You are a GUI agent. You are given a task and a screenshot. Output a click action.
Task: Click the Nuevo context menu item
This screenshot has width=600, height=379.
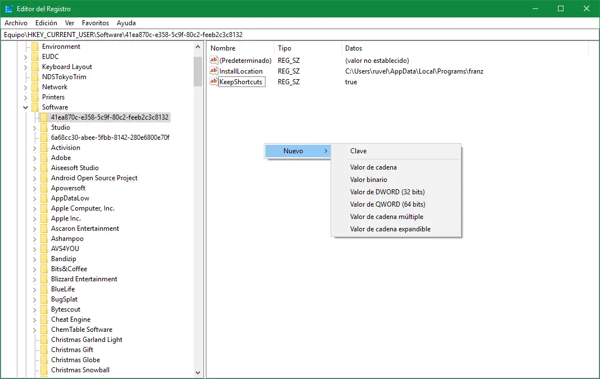[297, 151]
